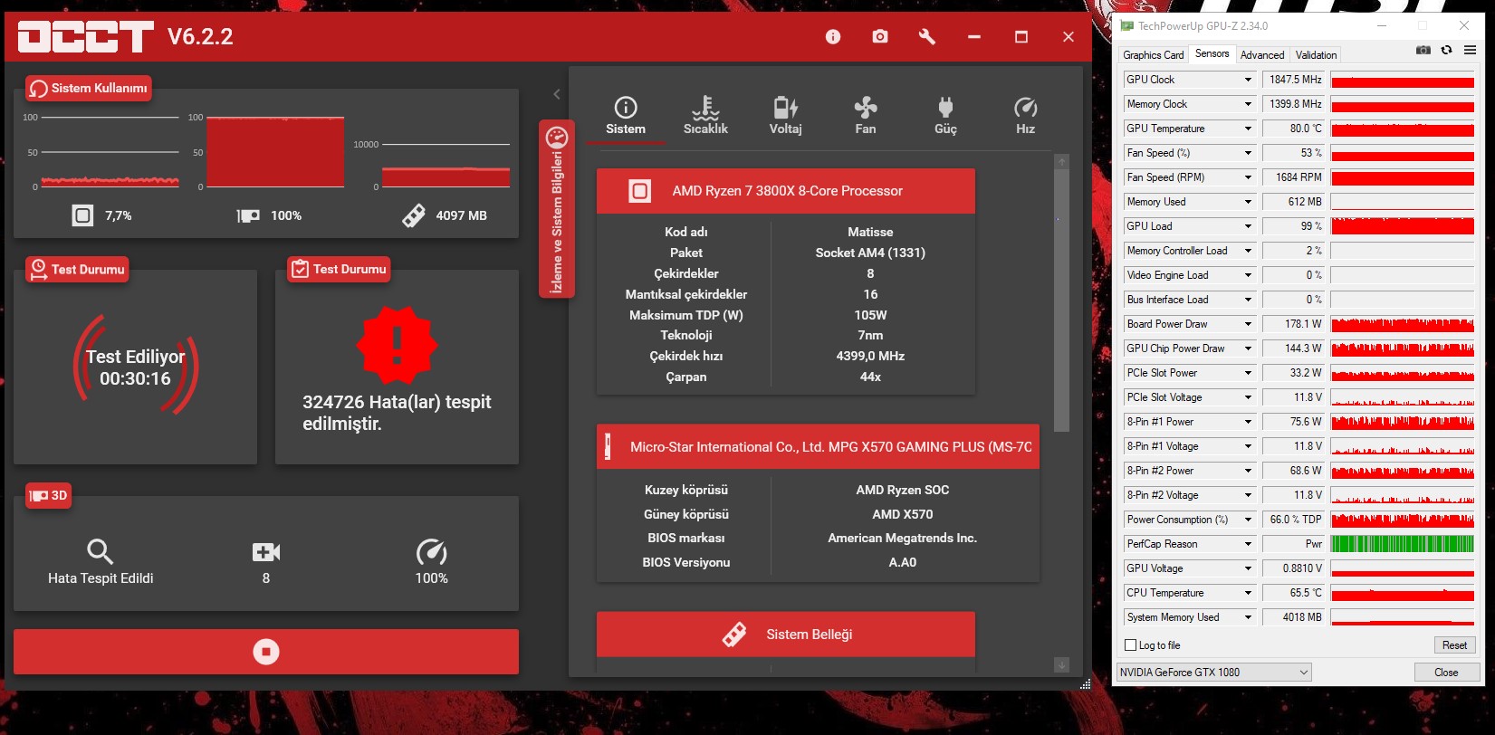Expand Memory Used sensor dropdown
This screenshot has width=1495, height=735.
coord(1248,202)
